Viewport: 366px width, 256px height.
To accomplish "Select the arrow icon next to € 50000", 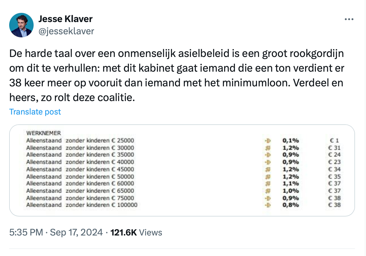I will tap(268, 176).
